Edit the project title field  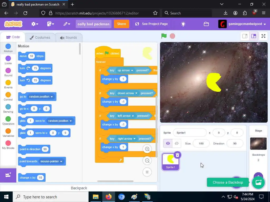pyautogui.click(x=94, y=24)
